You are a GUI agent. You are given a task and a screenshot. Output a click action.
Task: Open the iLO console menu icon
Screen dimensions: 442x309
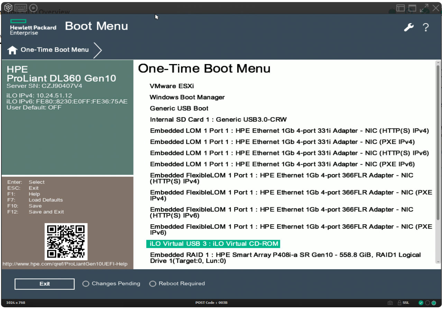[8, 8]
